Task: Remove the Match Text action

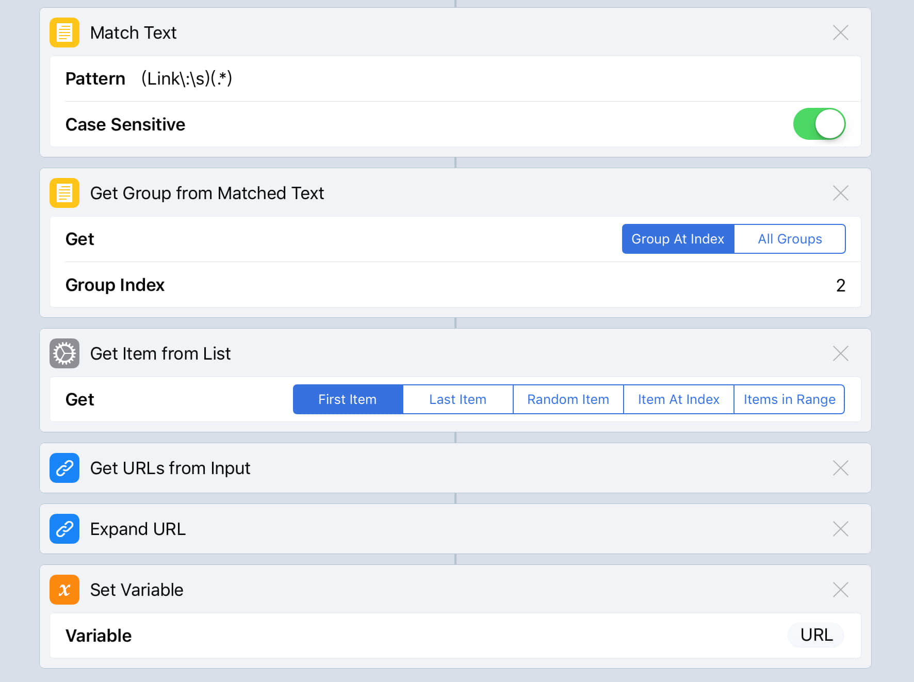Action: [x=840, y=33]
